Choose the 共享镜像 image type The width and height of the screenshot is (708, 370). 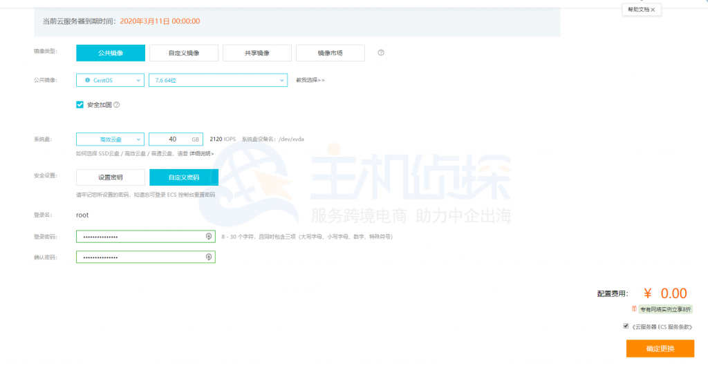click(257, 52)
